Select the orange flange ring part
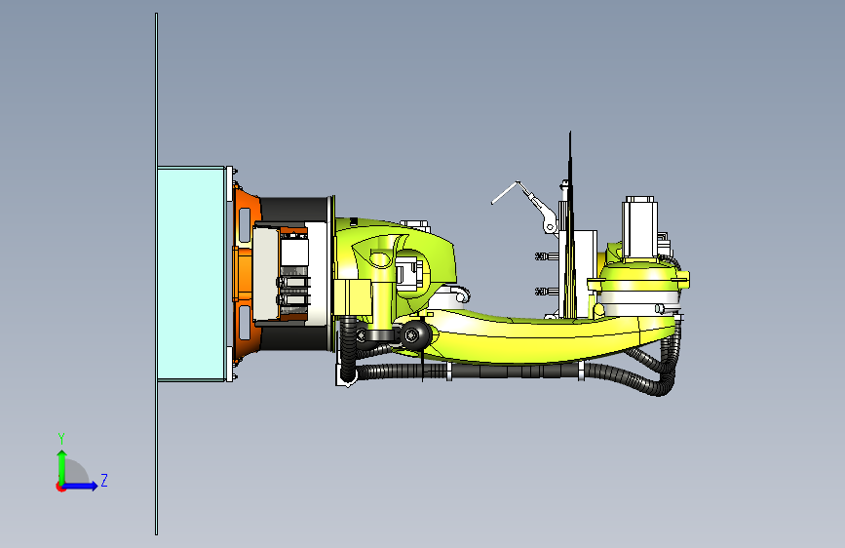The width and height of the screenshot is (845, 548). (x=246, y=274)
